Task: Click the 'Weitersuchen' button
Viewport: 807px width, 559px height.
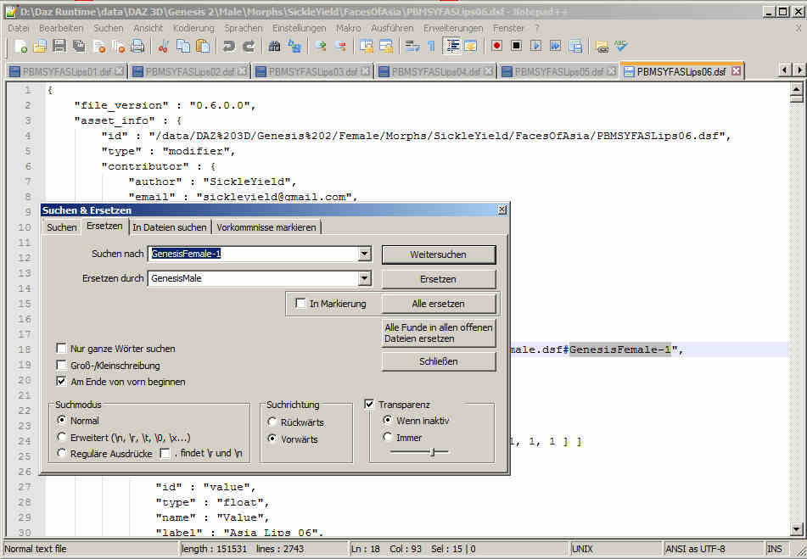Action: pyautogui.click(x=439, y=254)
